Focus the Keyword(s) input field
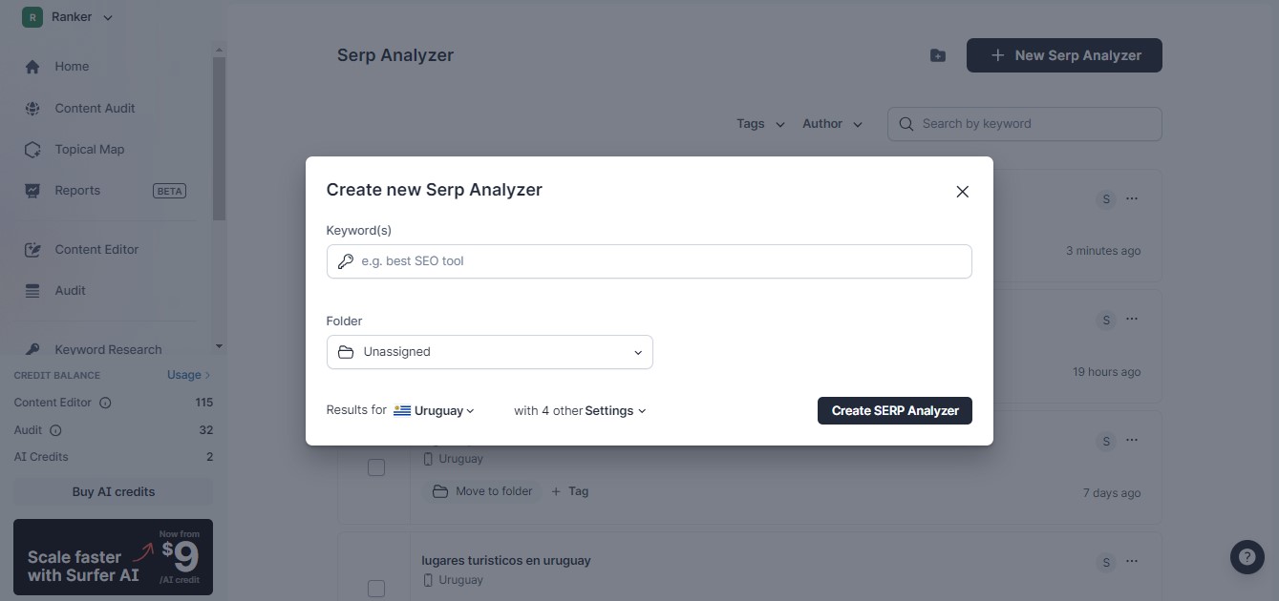Image resolution: width=1279 pixels, height=601 pixels. pos(650,261)
